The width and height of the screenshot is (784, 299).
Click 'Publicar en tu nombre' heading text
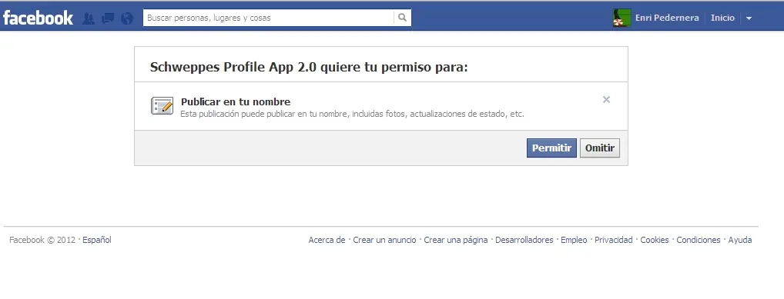tap(236, 101)
